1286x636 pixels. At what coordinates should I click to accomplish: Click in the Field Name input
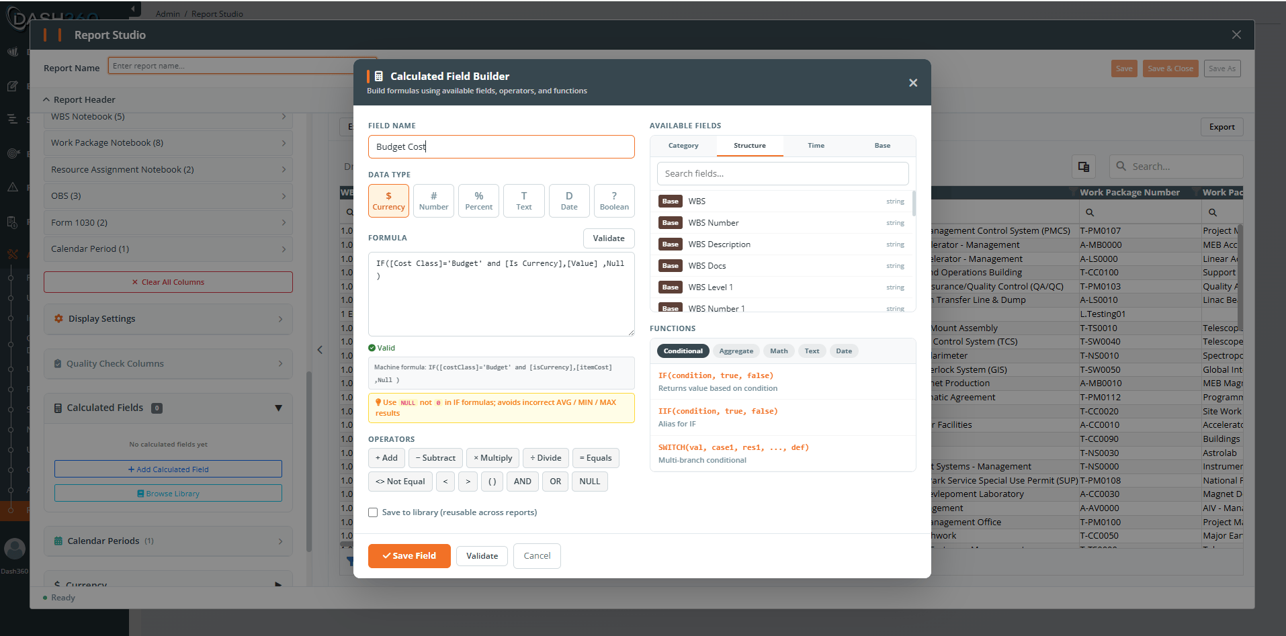(501, 147)
